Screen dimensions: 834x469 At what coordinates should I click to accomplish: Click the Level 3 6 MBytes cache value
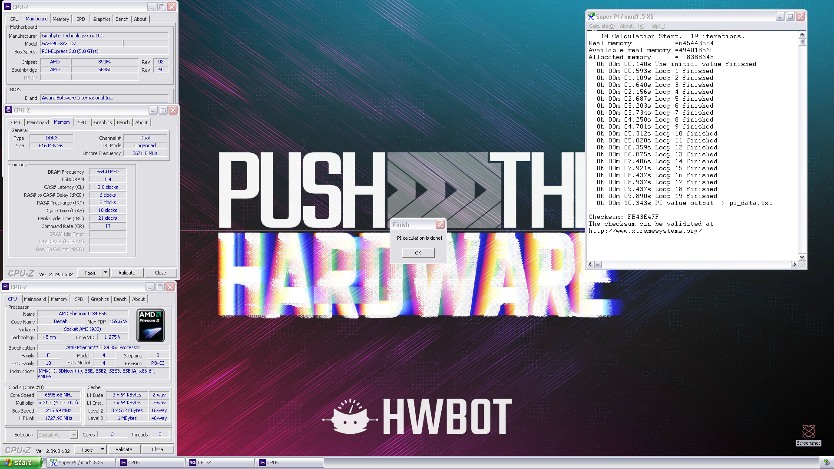pos(127,418)
